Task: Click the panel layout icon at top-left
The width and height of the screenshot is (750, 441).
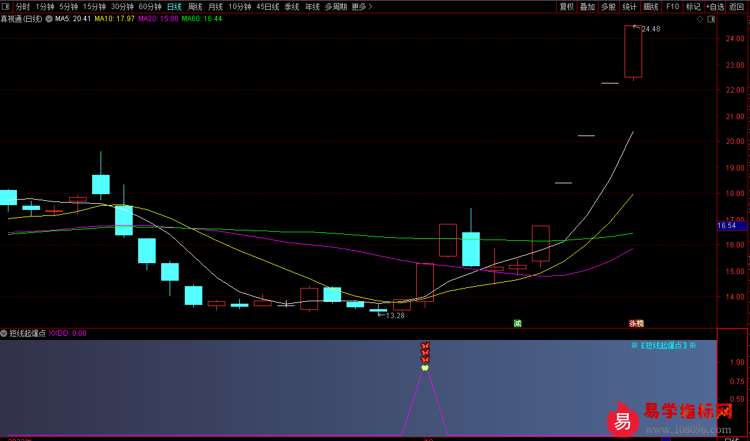Action: click(x=6, y=7)
